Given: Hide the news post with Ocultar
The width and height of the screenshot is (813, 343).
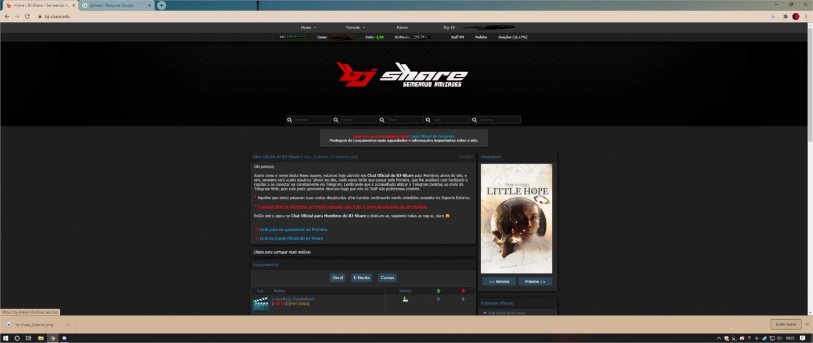Looking at the screenshot, I should coord(466,157).
